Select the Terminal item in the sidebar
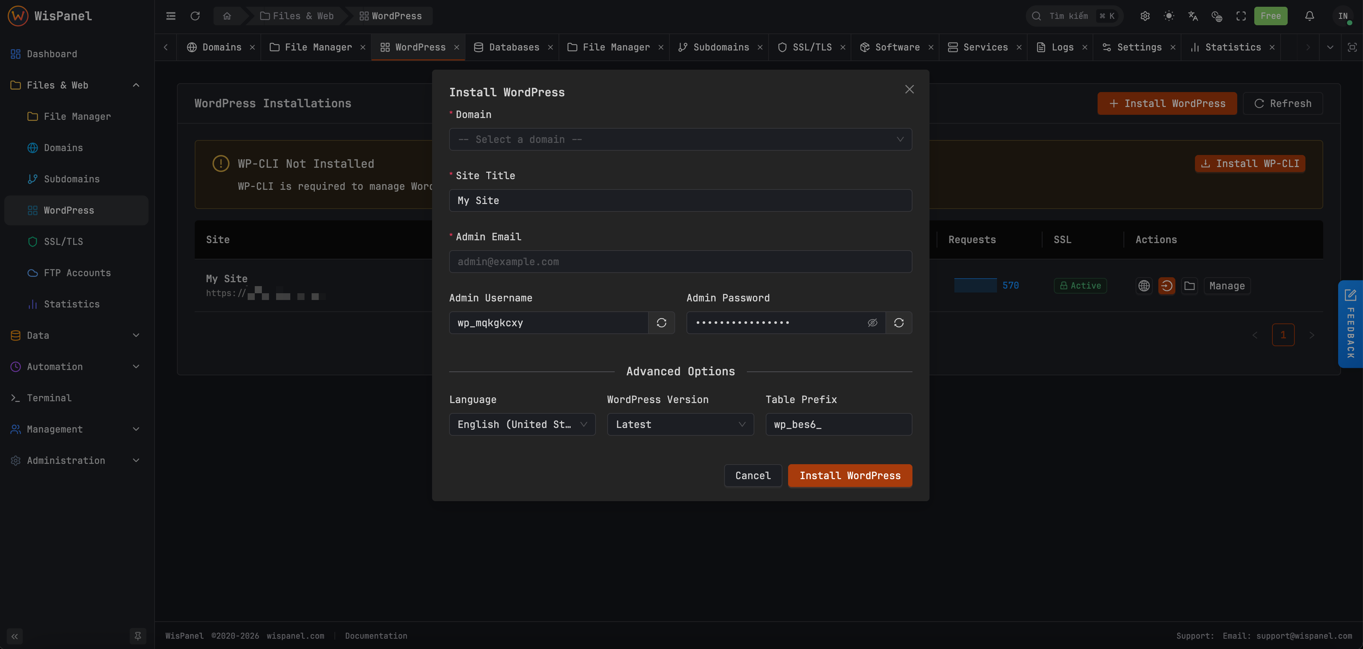 pos(49,398)
